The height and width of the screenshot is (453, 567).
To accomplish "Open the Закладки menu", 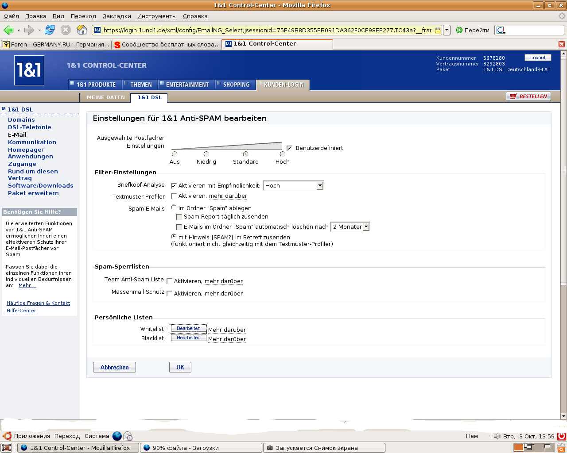I will [117, 16].
